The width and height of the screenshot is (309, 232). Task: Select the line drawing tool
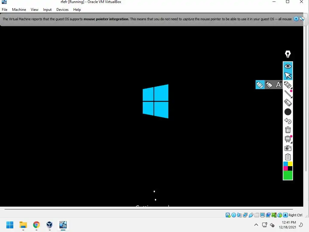point(288,94)
